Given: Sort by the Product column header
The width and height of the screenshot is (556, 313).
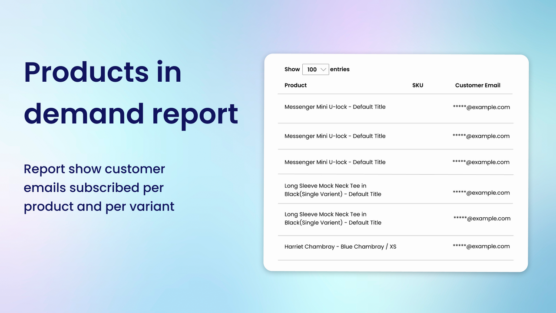Looking at the screenshot, I should coord(296,85).
